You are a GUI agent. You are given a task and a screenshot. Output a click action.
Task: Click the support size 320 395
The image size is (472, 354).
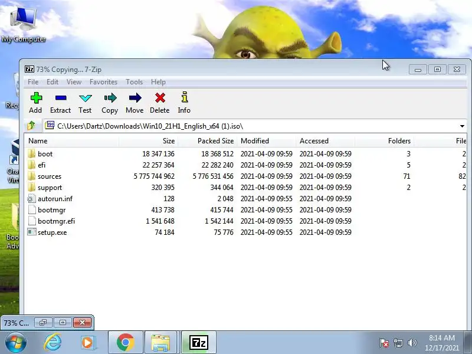click(163, 188)
